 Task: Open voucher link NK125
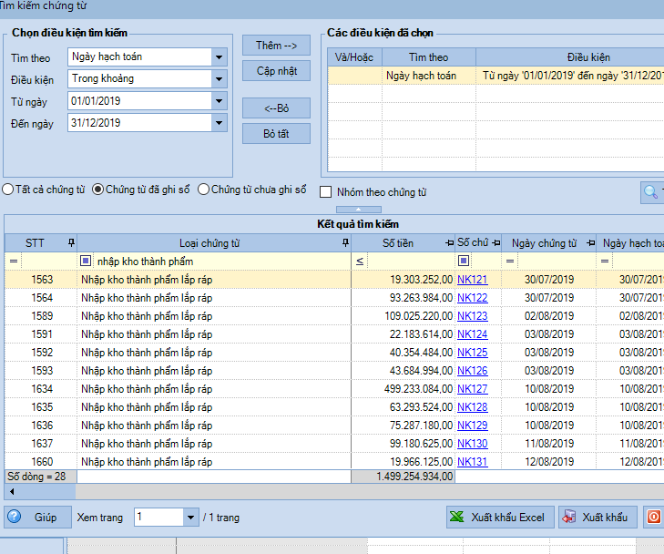coord(472,353)
